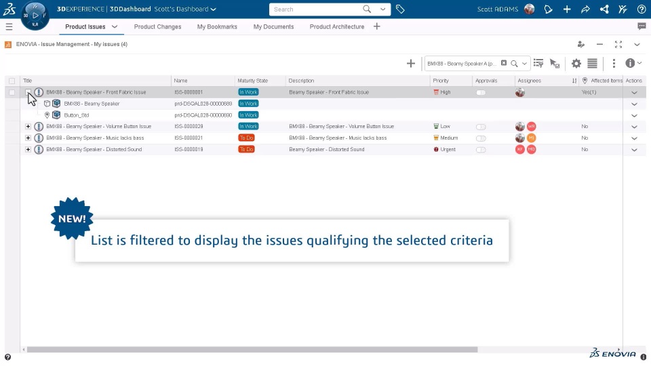Toggle the select-all header checkbox

(12, 81)
